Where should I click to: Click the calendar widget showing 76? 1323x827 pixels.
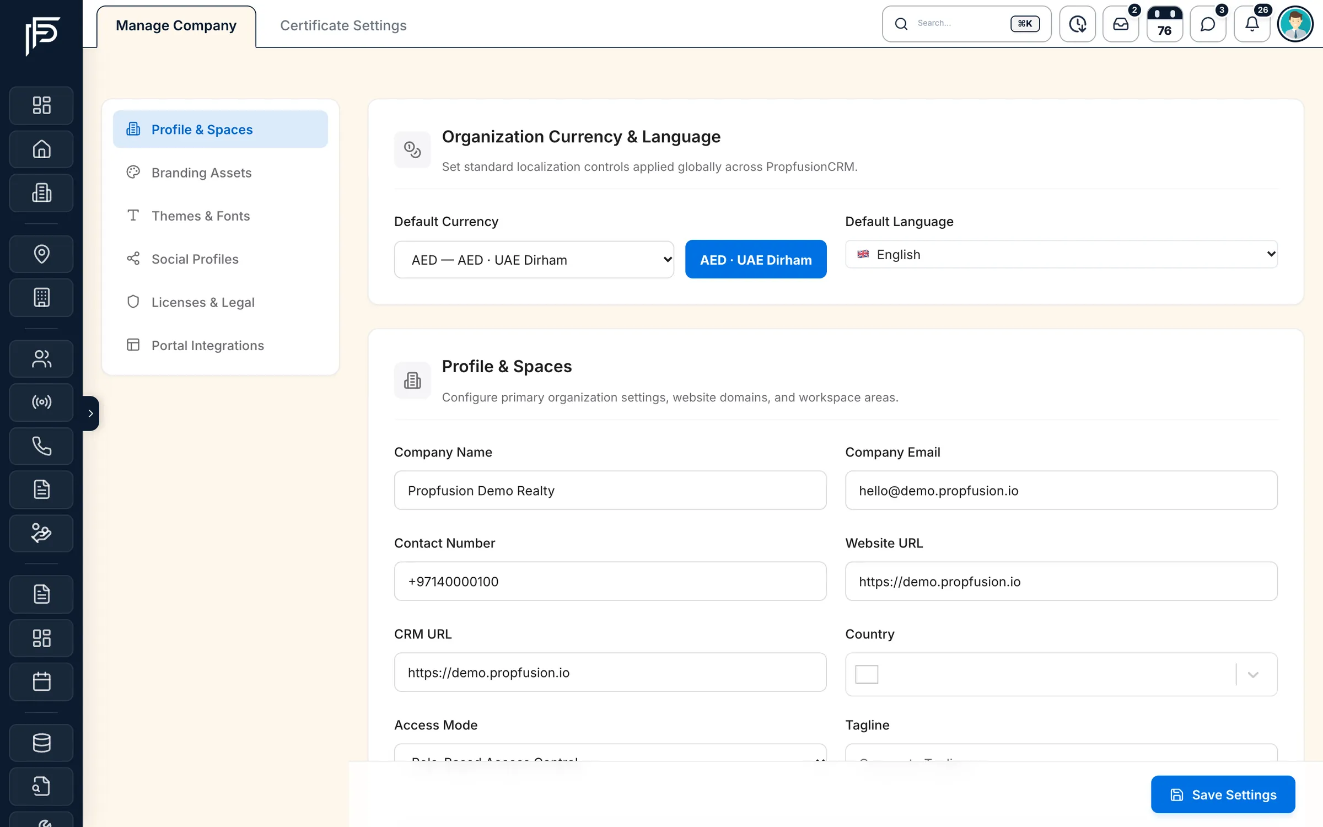[1164, 24]
